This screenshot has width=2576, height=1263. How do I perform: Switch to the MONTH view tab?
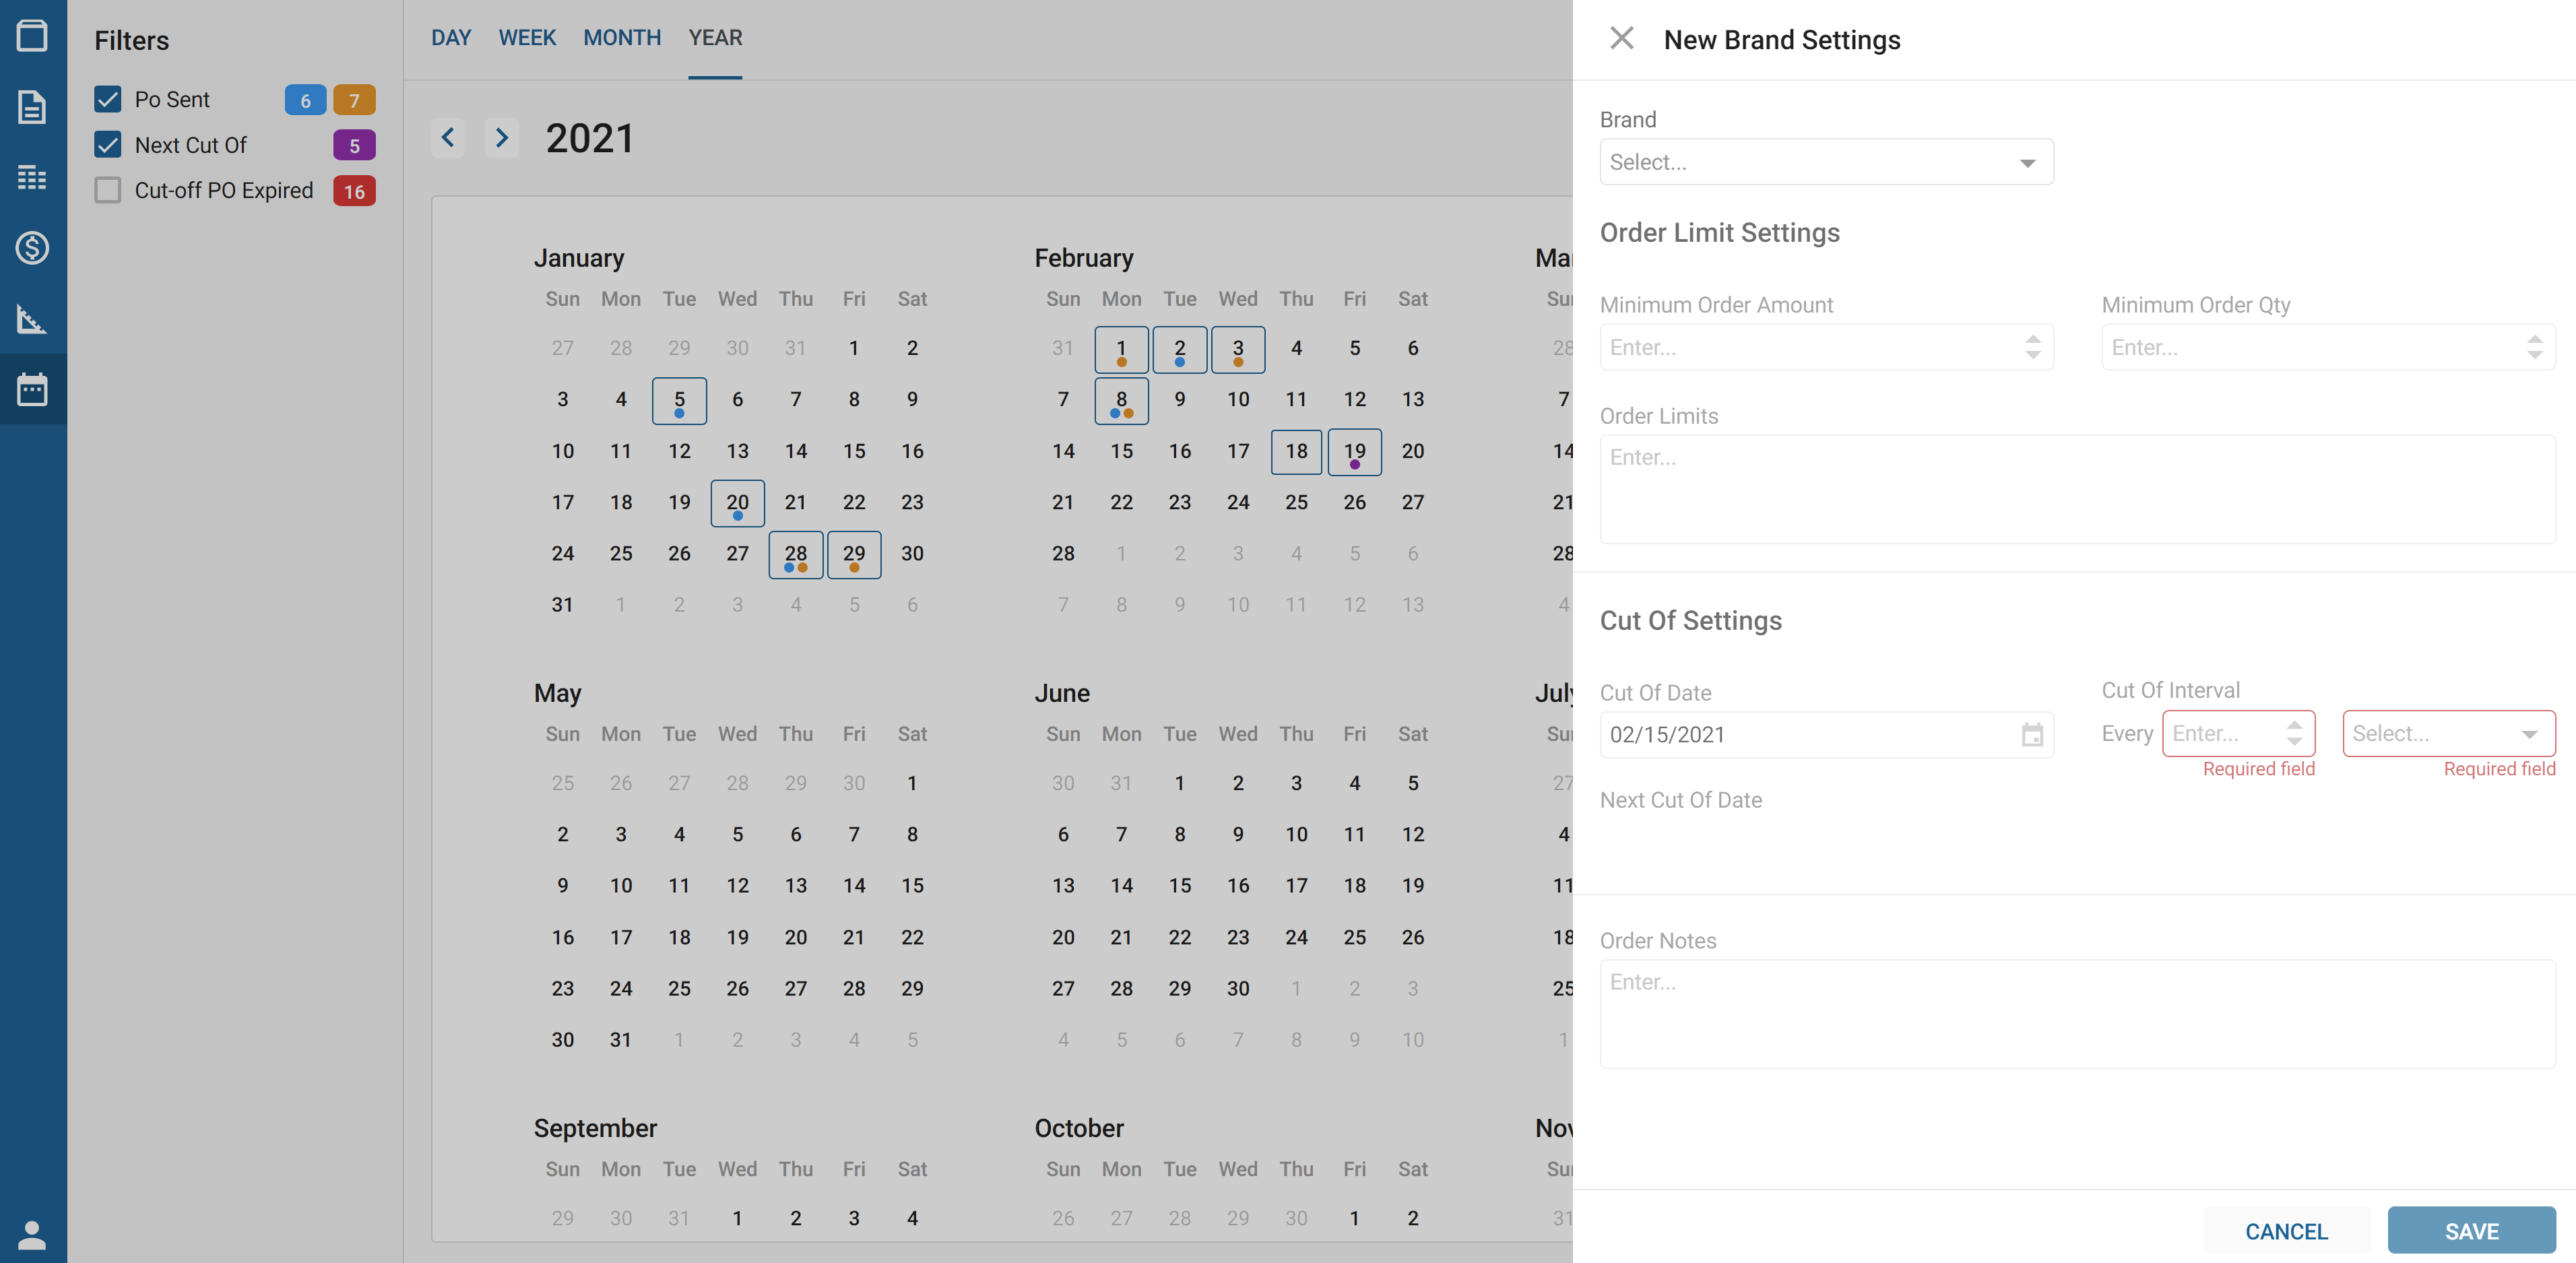(x=621, y=38)
